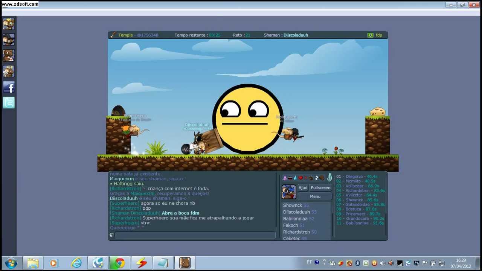Screen dimensions: 482x271
Task: Select the heart emote icon
Action: (x=300, y=178)
